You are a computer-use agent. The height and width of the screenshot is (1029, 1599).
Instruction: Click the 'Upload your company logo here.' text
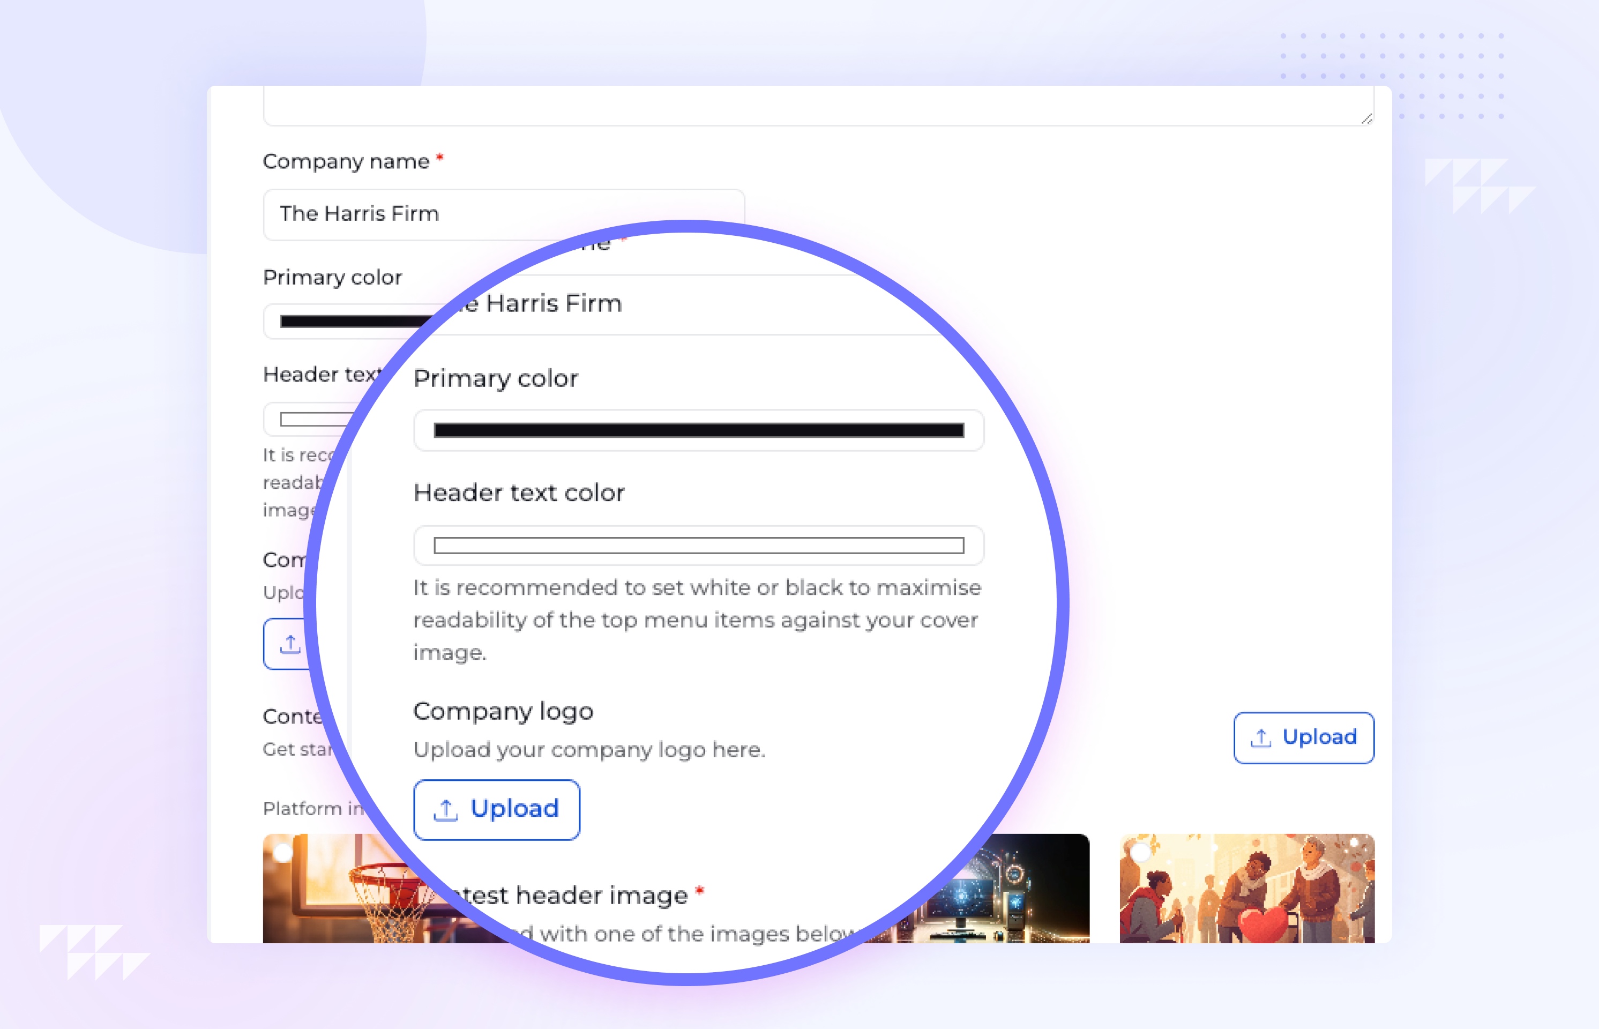coord(589,750)
